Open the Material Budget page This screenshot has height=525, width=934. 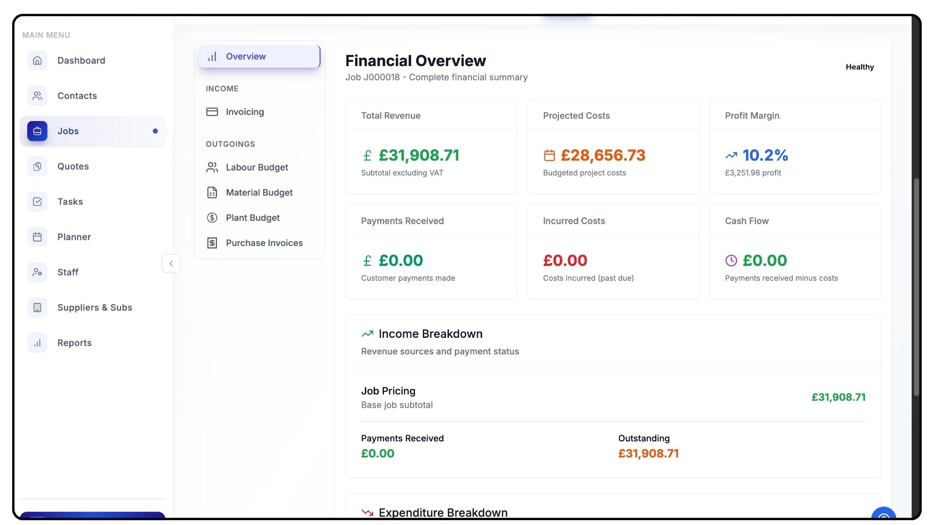pyautogui.click(x=259, y=192)
